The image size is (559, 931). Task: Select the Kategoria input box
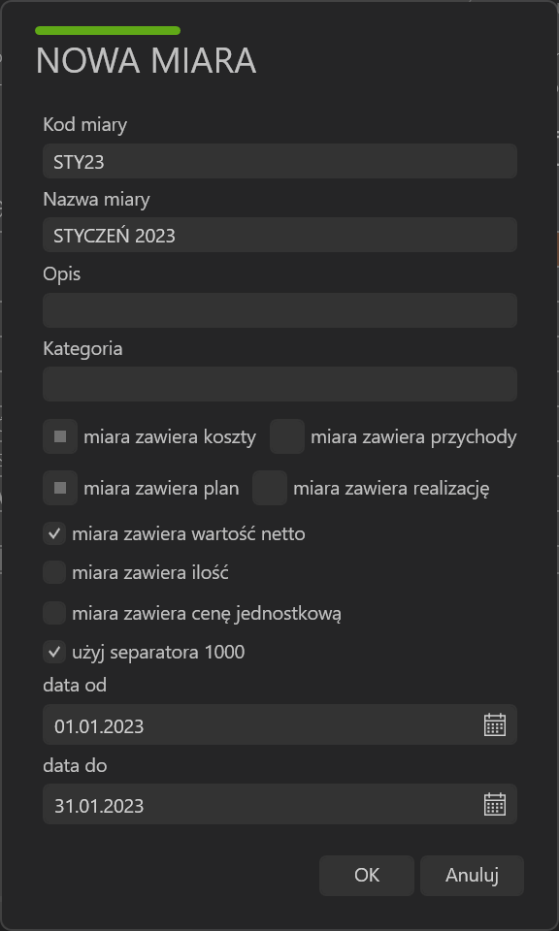[x=279, y=384]
